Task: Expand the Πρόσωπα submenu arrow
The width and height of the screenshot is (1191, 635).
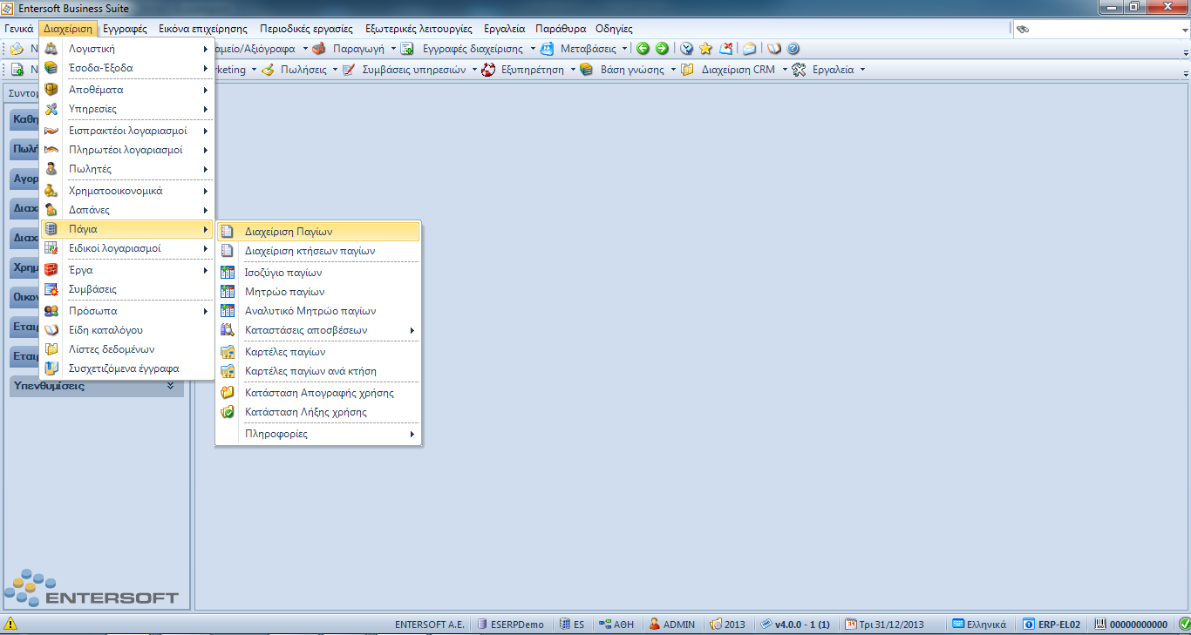Action: pyautogui.click(x=206, y=311)
